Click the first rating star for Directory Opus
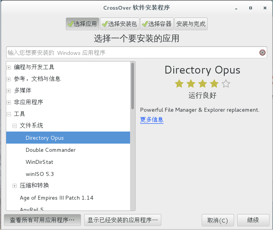The height and width of the screenshot is (230, 273). [179, 84]
